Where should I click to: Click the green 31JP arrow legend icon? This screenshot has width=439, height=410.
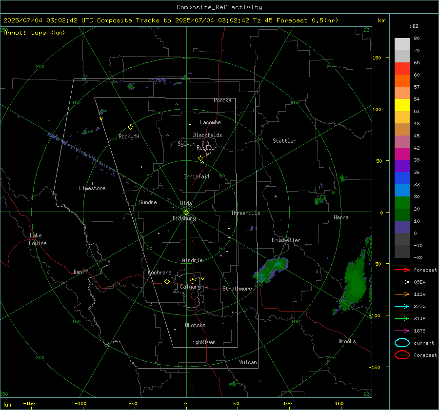coord(402,318)
